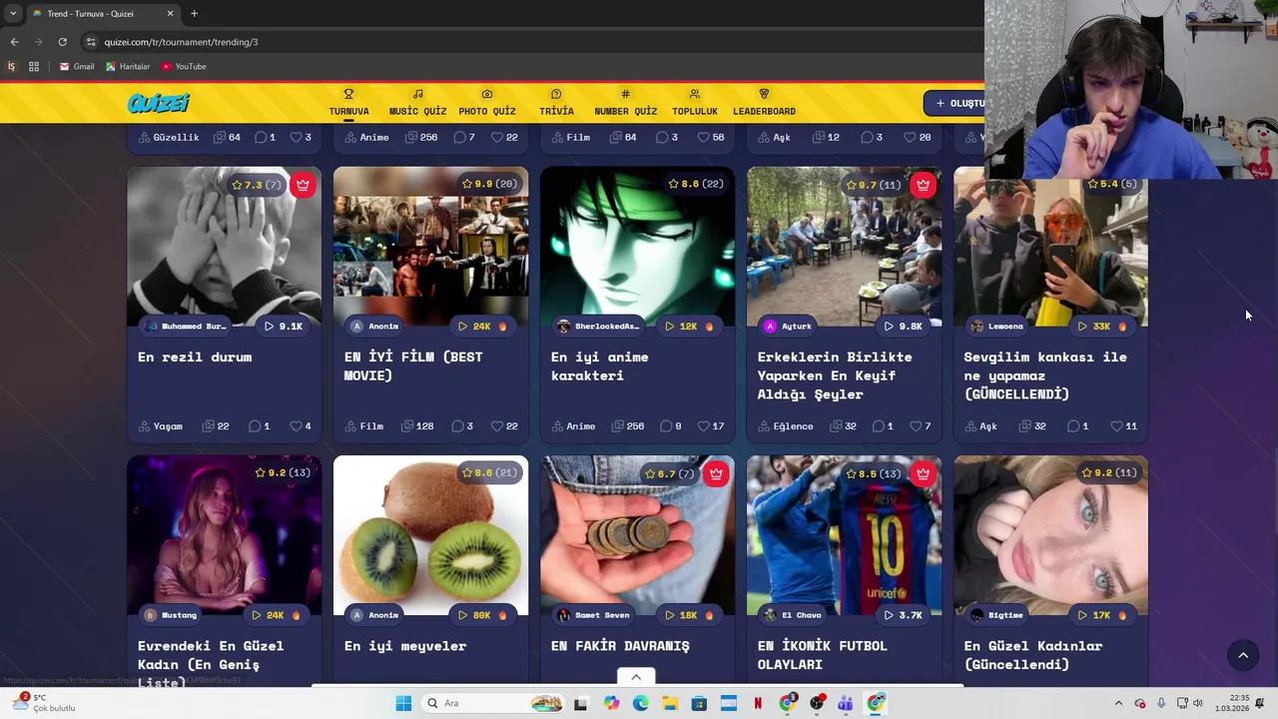This screenshot has width=1278, height=719.
Task: Click the Oluştur create button
Action: click(955, 103)
